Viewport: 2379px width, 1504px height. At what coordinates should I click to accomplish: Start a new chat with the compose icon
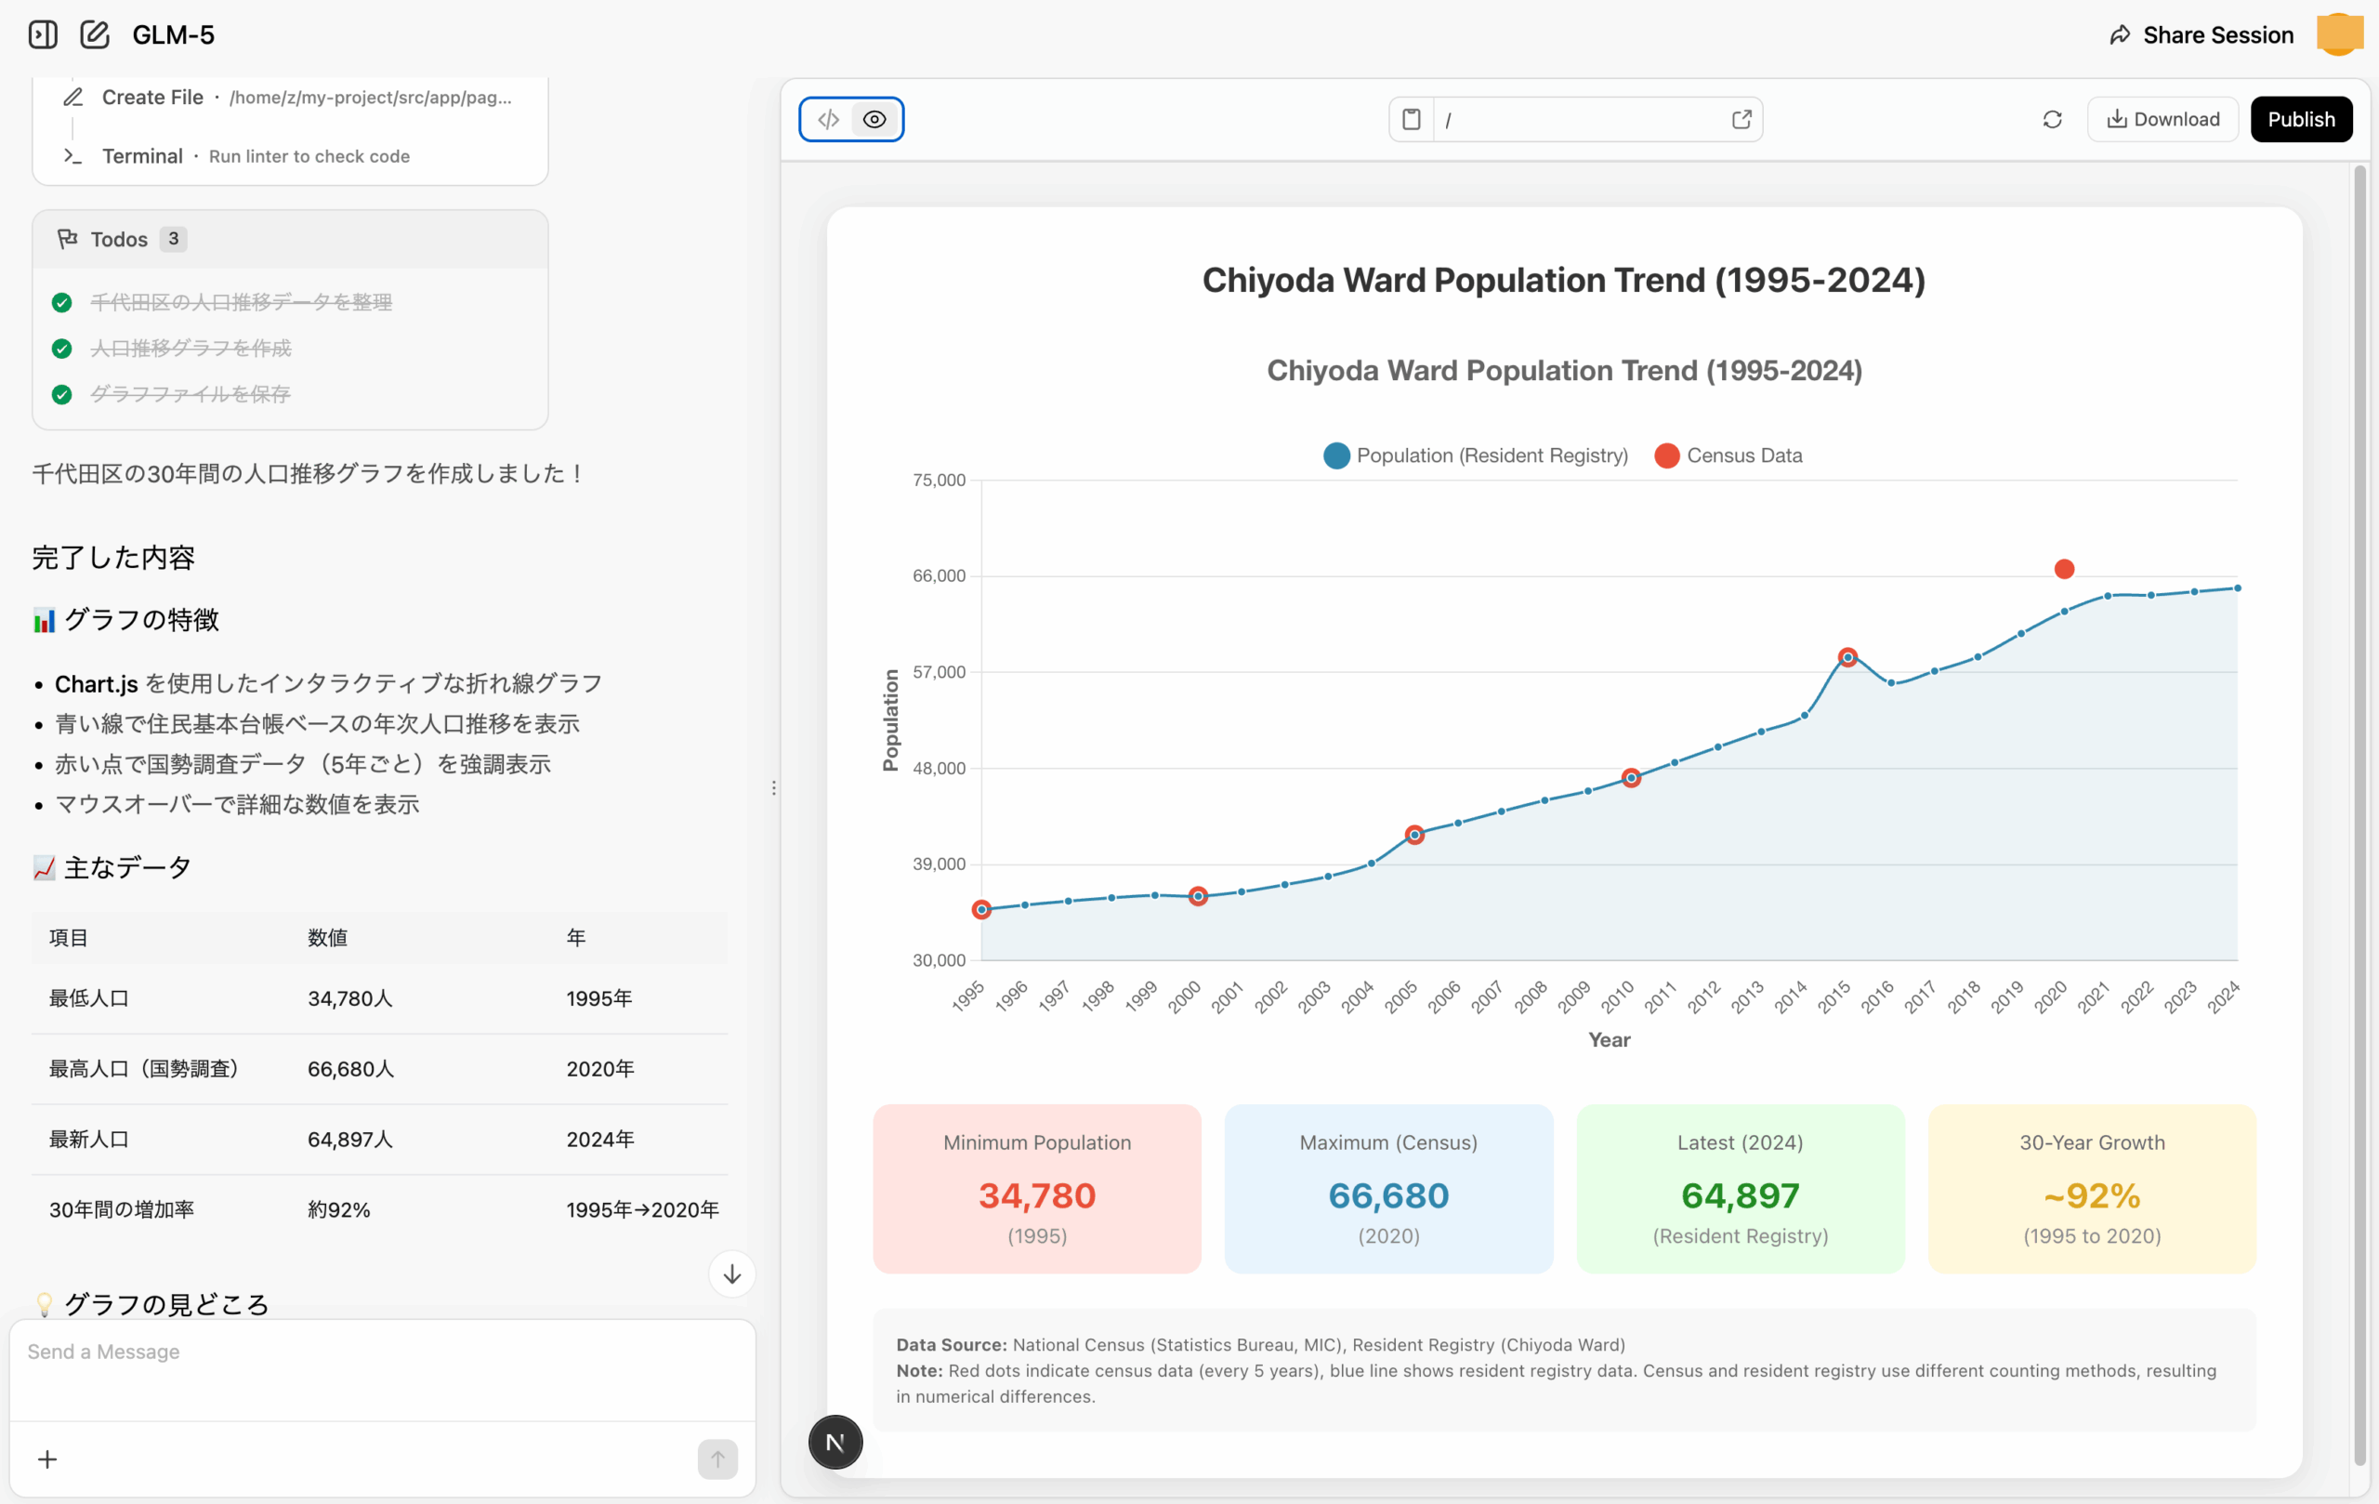(x=94, y=34)
